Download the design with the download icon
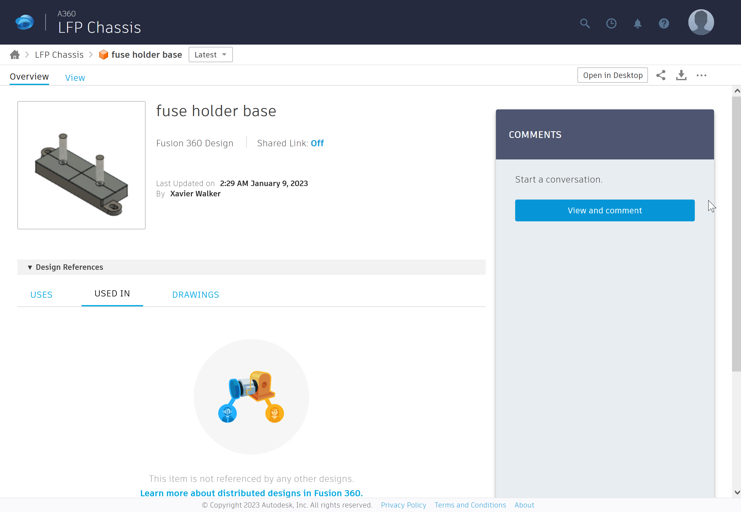This screenshot has height=512, width=741. 681,75
